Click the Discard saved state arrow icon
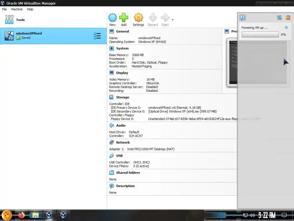294x221 pixels. pos(153,18)
